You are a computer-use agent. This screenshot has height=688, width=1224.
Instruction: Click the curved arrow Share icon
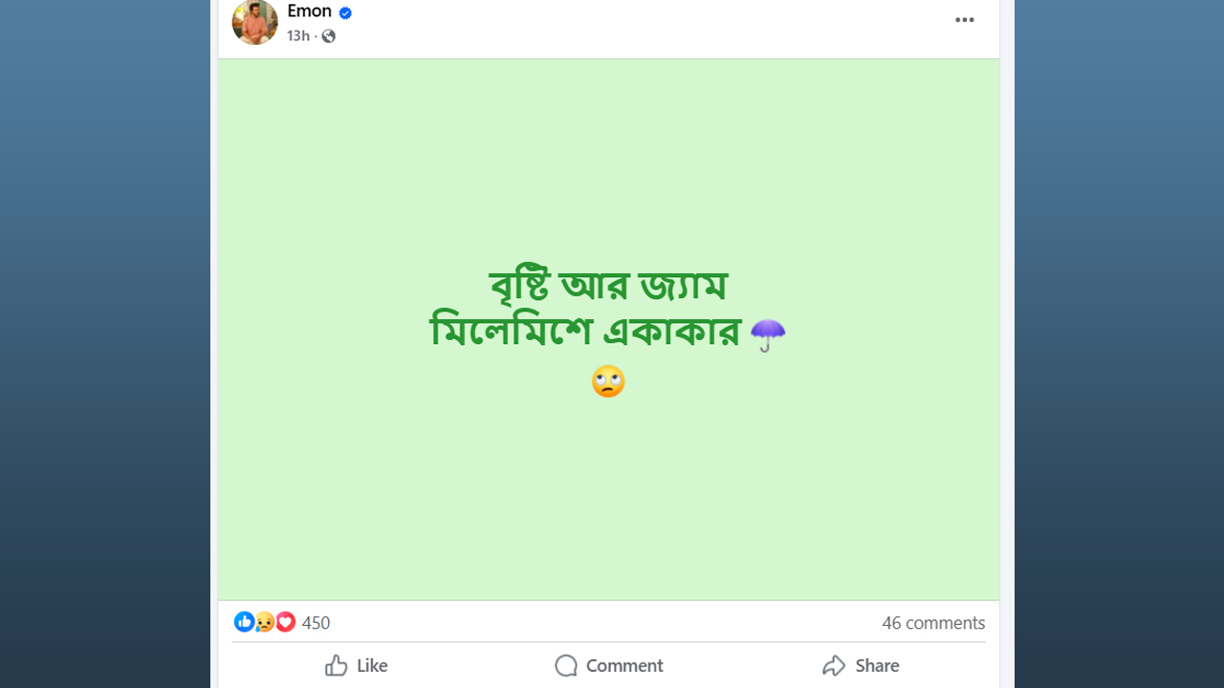coord(834,666)
